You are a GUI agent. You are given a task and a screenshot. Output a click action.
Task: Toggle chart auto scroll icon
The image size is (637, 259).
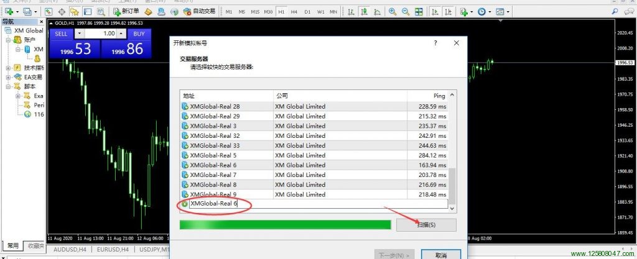(x=435, y=12)
